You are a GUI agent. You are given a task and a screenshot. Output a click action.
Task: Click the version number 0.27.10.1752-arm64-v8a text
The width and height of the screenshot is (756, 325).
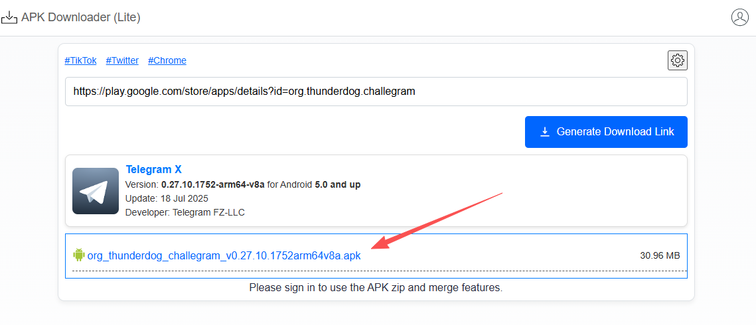[212, 184]
